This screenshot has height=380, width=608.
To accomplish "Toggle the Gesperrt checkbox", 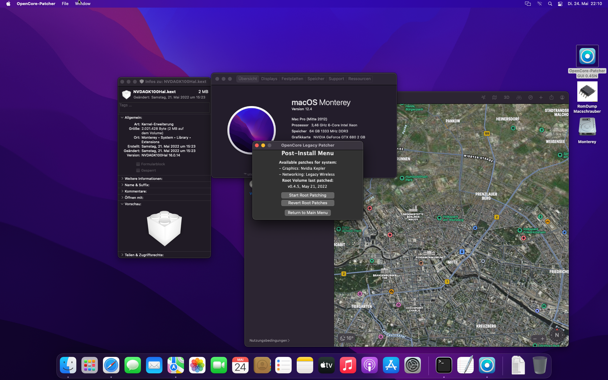I will coord(138,170).
